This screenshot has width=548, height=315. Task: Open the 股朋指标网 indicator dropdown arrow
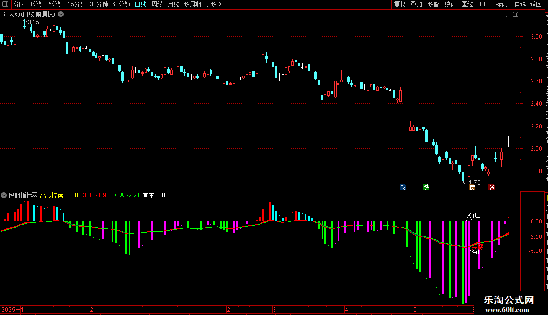tap(4, 195)
